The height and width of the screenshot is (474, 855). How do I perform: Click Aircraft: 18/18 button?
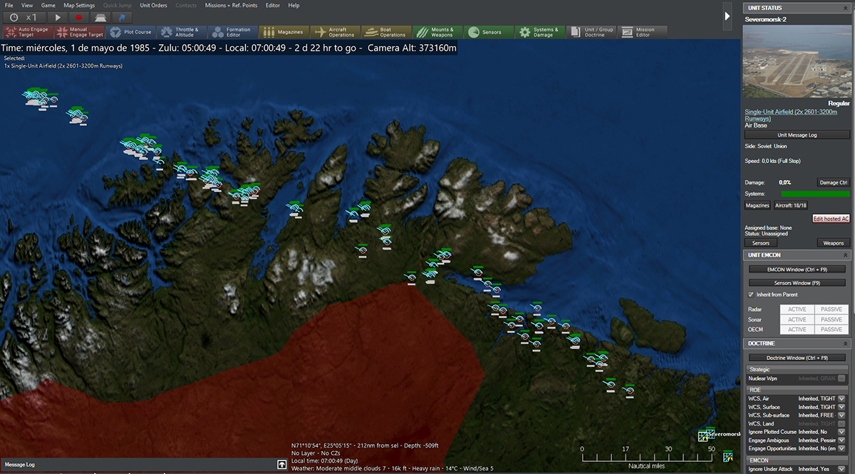pyautogui.click(x=790, y=205)
